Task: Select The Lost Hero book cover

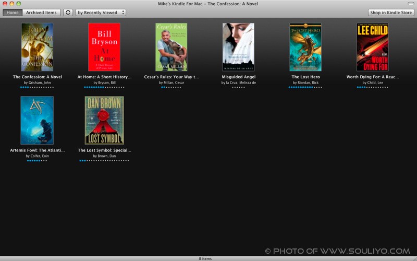Action: [x=305, y=47]
